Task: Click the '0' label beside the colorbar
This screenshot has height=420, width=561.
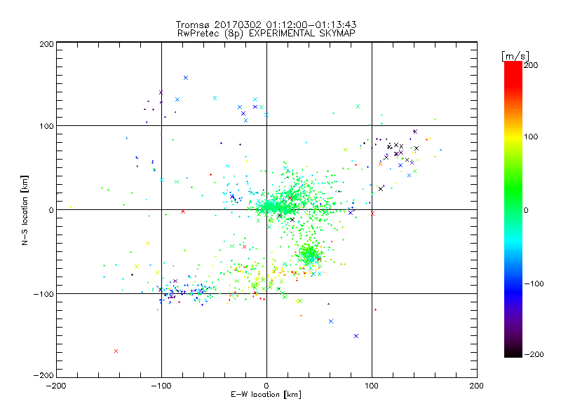Action: click(526, 211)
